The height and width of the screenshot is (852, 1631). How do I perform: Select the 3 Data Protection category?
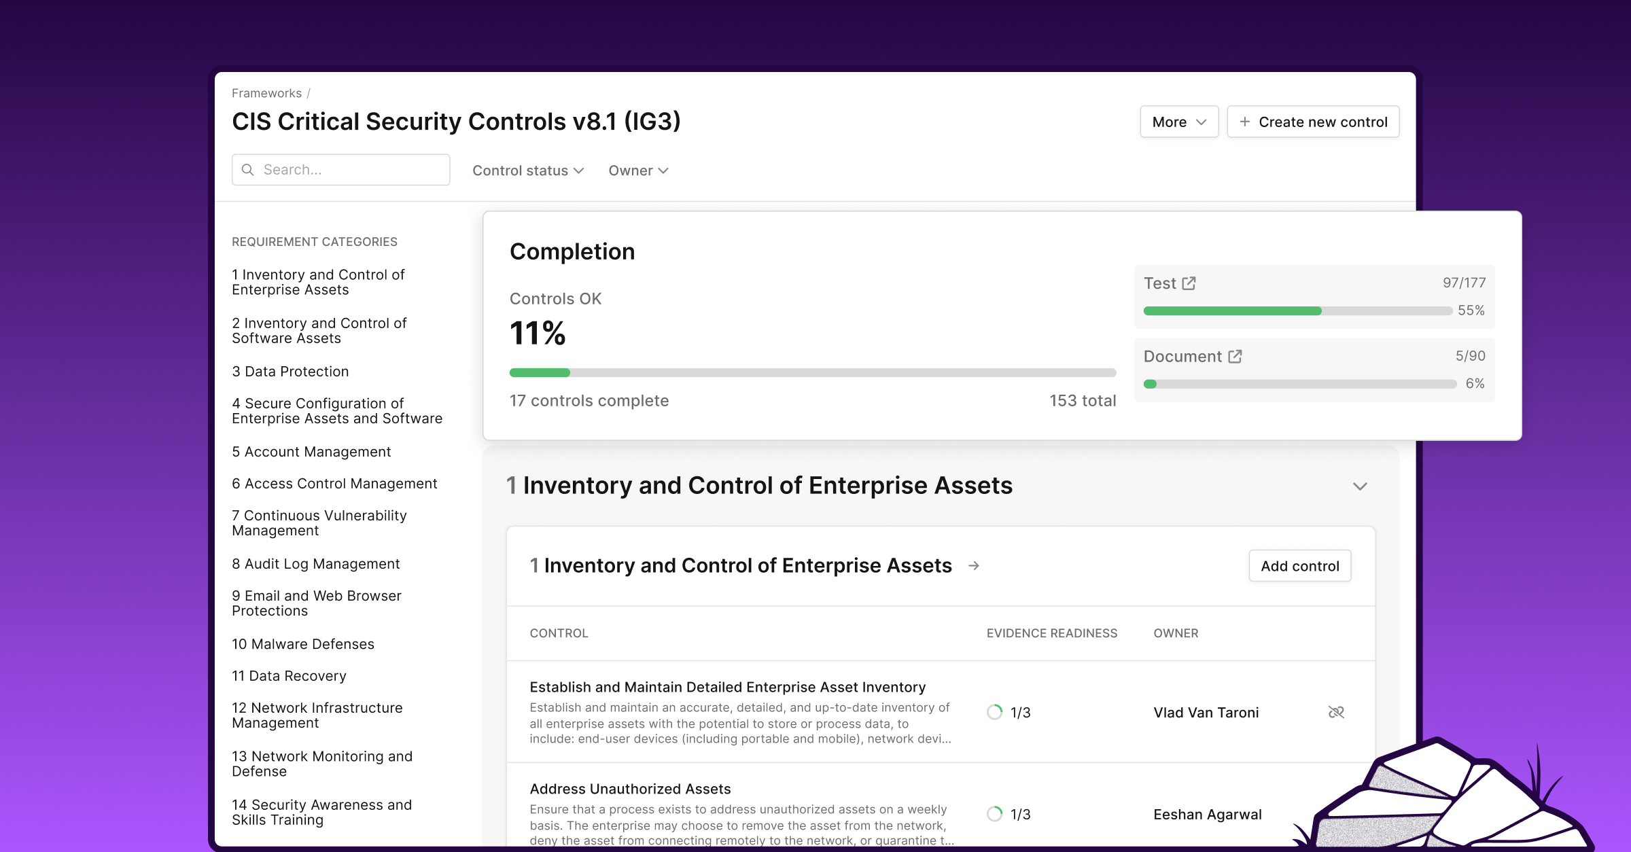(x=290, y=371)
